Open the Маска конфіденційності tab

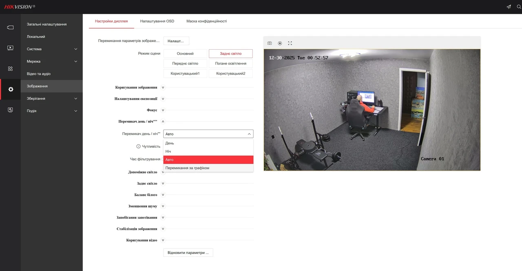[x=207, y=21]
